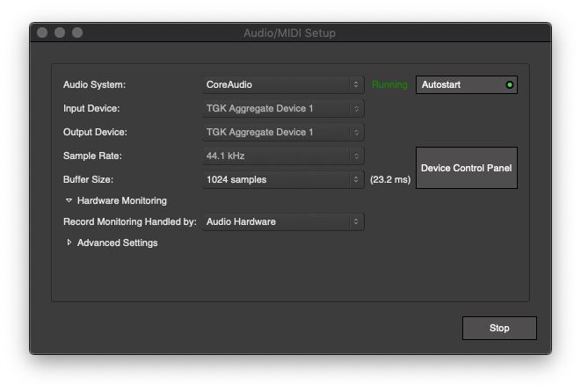581x391 pixels.
Task: Zoom the window using the title bar button
Action: tap(77, 33)
